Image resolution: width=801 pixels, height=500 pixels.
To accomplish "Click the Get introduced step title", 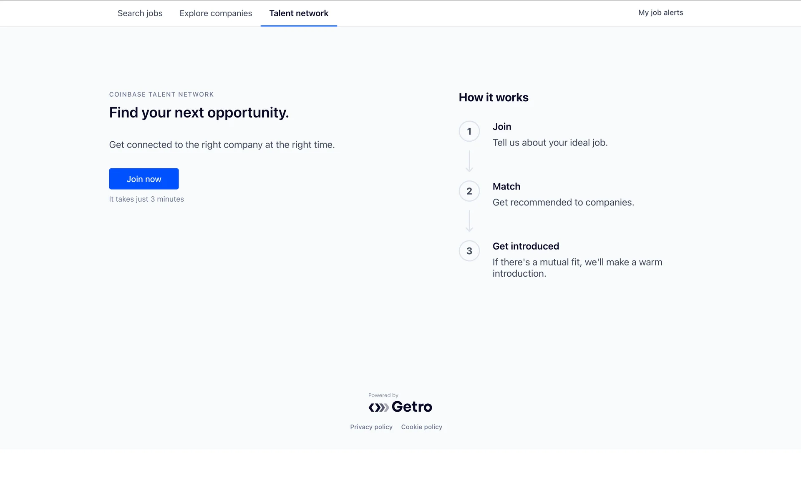I will pos(526,246).
